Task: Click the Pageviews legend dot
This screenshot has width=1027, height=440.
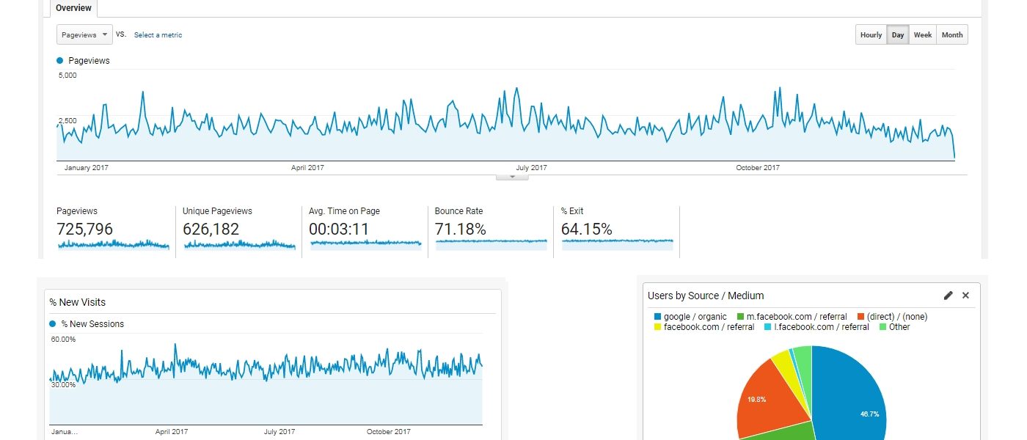Action: (60, 61)
